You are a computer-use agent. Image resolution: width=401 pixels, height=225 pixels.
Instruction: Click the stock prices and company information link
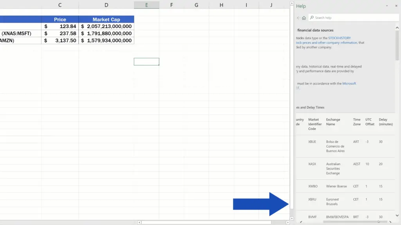[x=326, y=43]
